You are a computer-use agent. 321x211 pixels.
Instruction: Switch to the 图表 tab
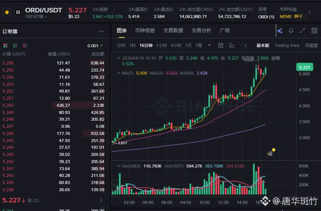point(122,31)
